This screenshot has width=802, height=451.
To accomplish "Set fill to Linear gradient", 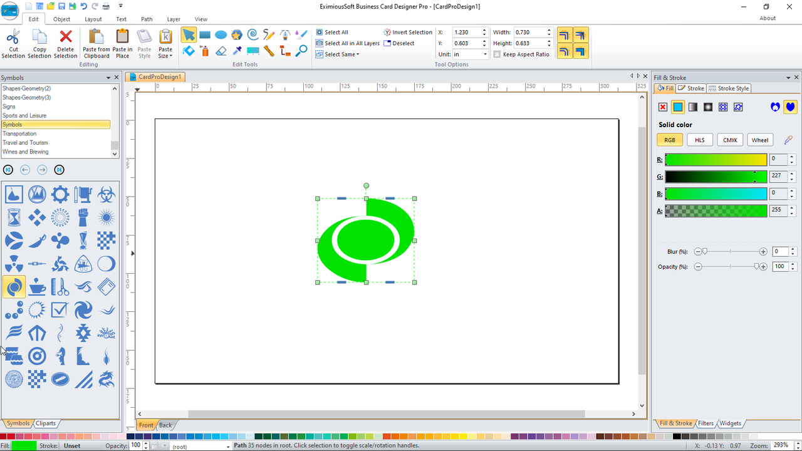I will (693, 107).
